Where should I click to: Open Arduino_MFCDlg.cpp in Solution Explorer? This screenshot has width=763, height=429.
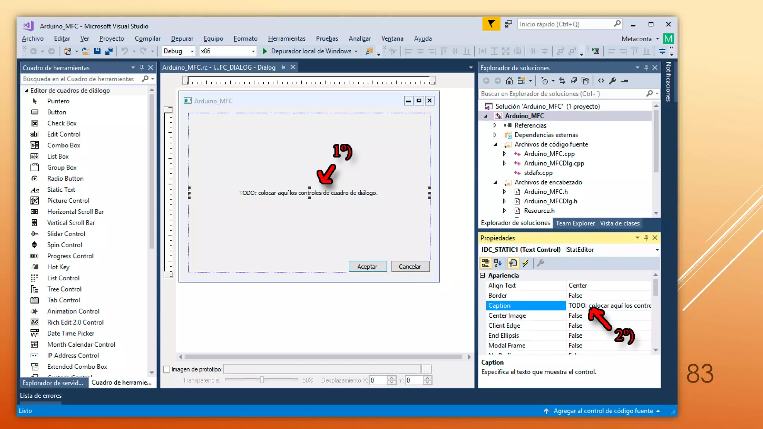[x=554, y=163]
